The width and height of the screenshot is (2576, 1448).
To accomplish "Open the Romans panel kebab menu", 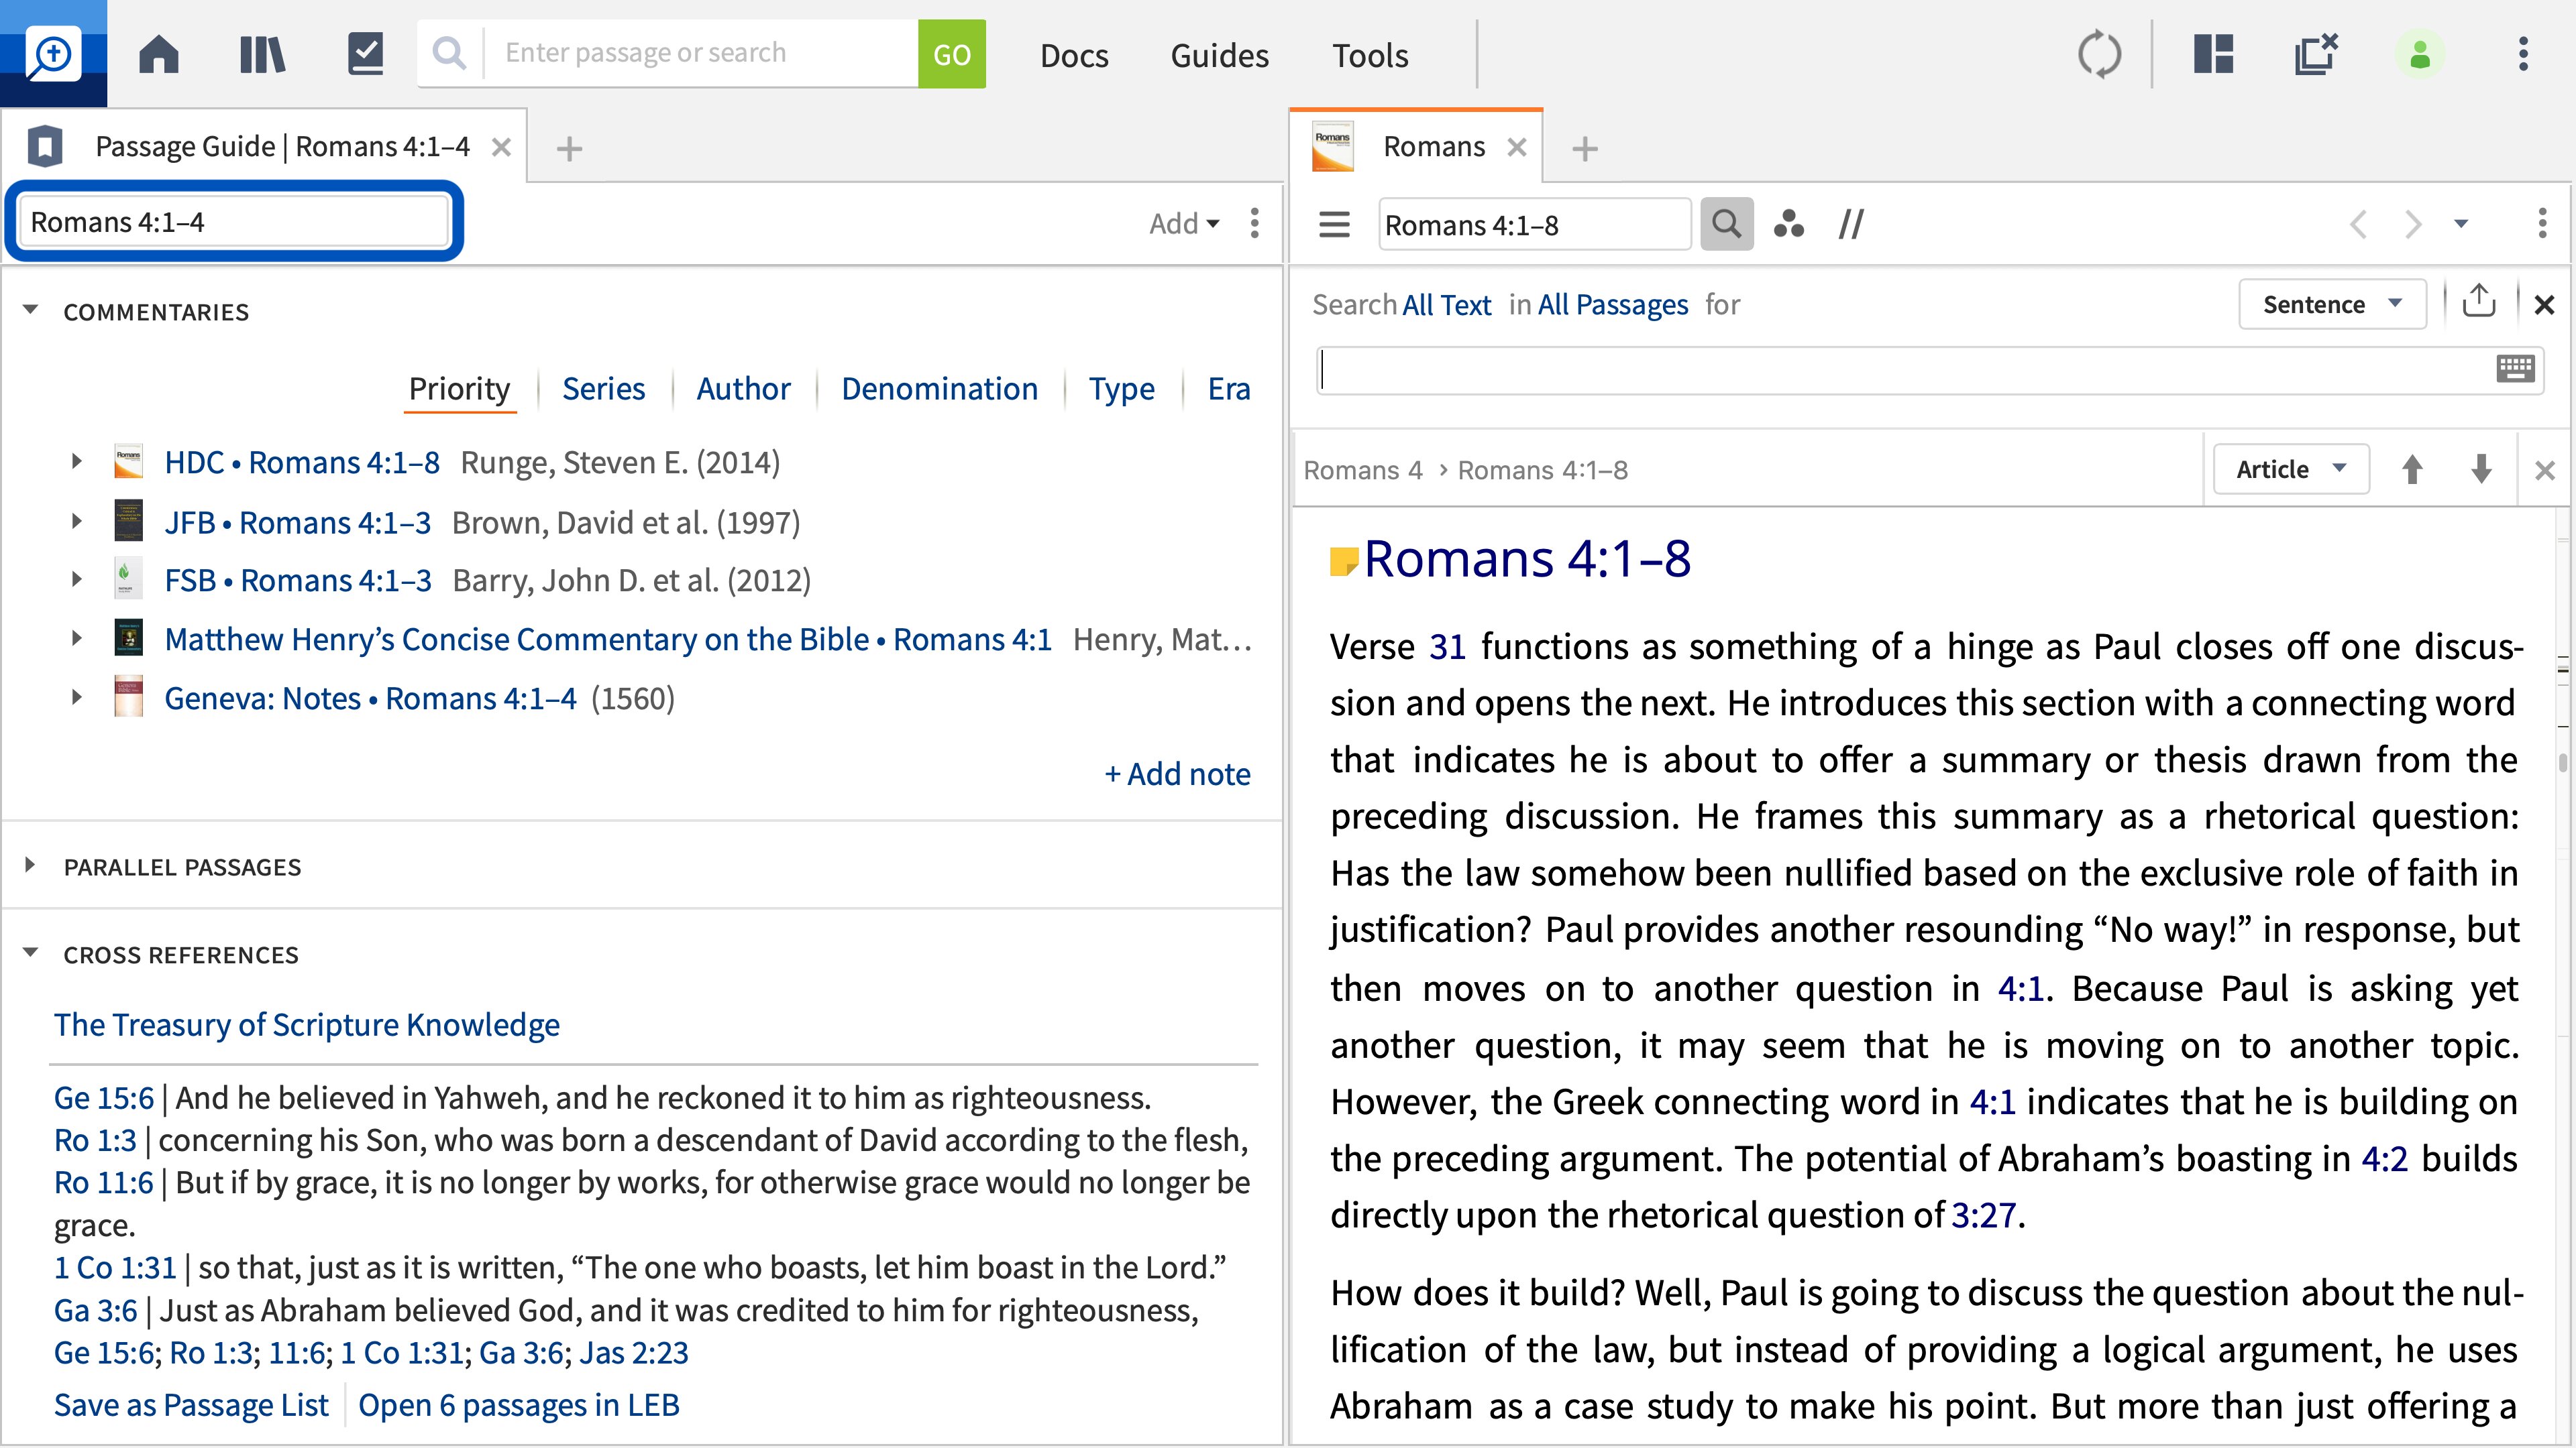I will [2543, 223].
